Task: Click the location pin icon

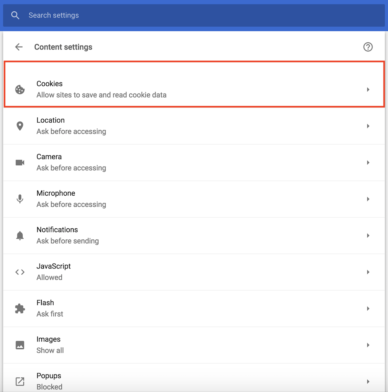Action: point(20,126)
